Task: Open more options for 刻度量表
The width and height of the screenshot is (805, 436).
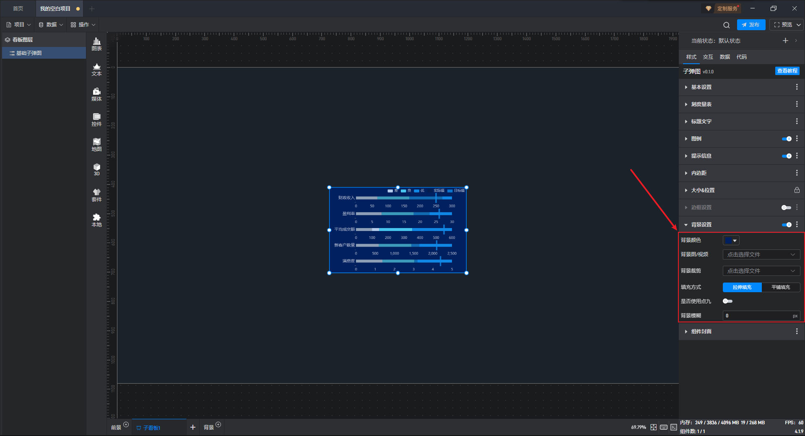Action: [x=797, y=104]
